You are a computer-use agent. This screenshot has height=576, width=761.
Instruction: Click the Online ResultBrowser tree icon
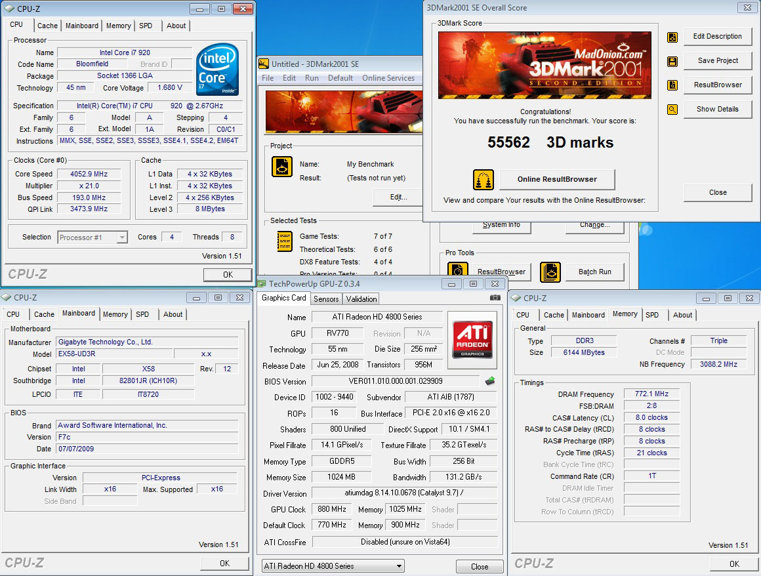coord(483,180)
